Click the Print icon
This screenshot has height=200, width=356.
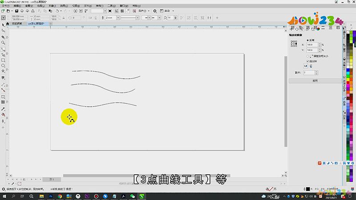pyautogui.click(x=33, y=11)
